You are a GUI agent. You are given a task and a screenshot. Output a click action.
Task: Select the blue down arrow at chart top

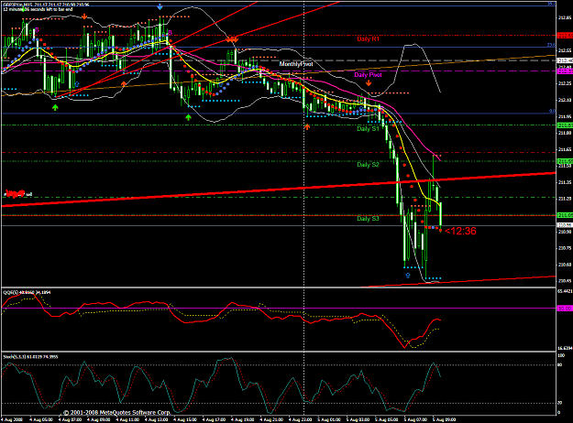click(160, 6)
